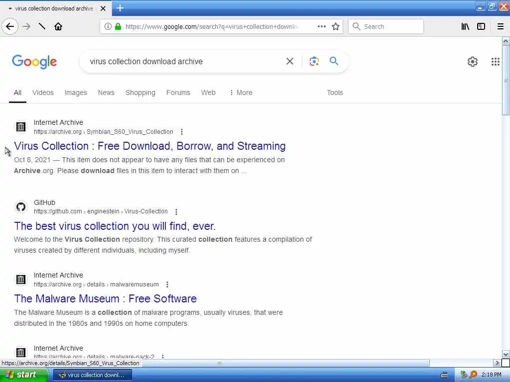Close the virus collection search tab
The height and width of the screenshot is (382, 510).
pyautogui.click(x=103, y=8)
